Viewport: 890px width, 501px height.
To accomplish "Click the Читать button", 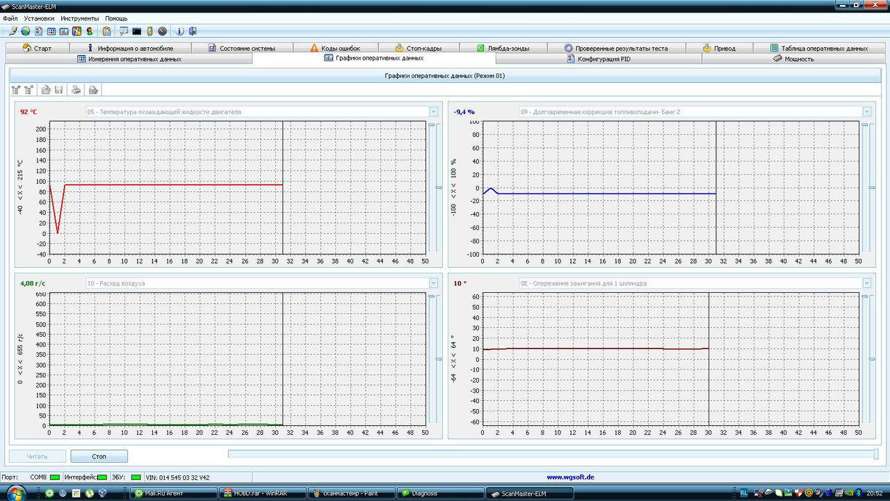I will click(37, 456).
